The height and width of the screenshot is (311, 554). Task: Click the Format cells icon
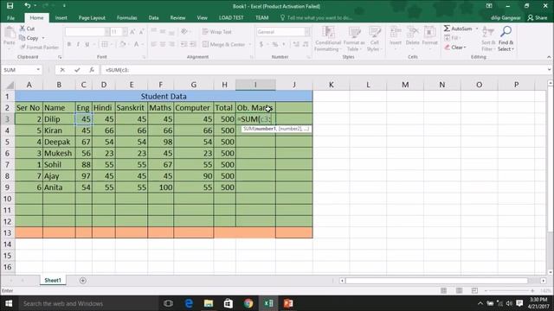429,32
